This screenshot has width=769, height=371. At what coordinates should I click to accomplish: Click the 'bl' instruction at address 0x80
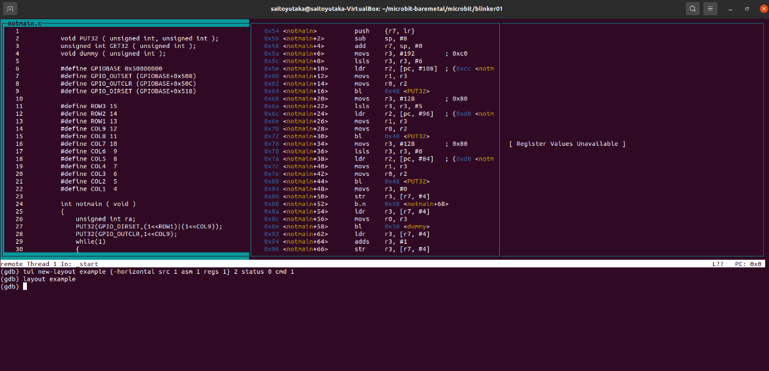[x=347, y=182]
